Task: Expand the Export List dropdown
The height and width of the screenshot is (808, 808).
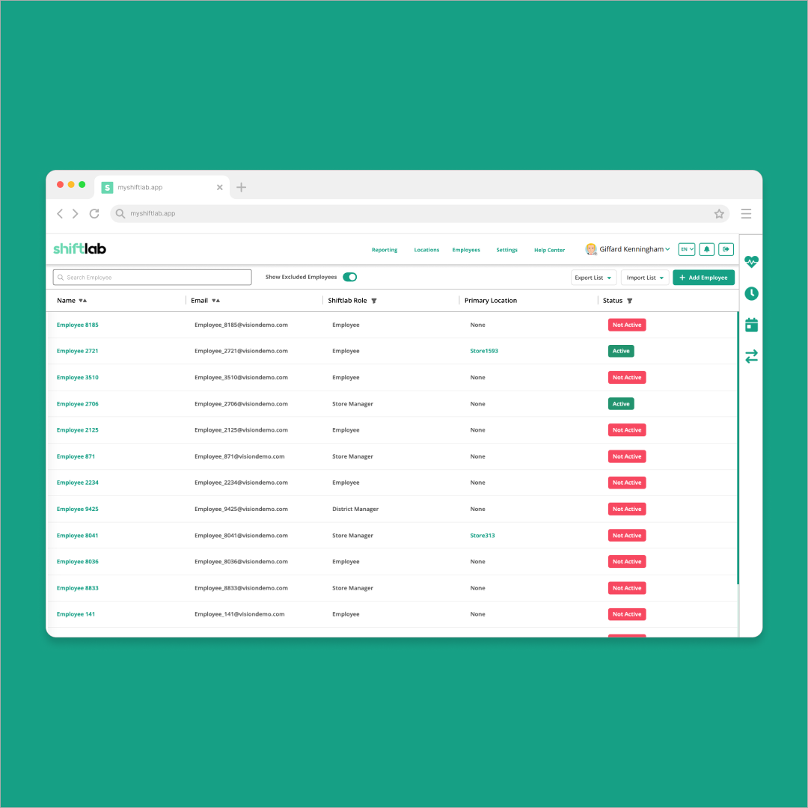Action: (x=593, y=278)
